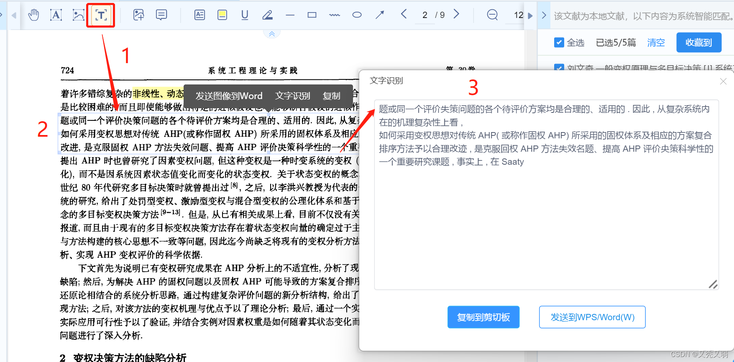Uncheck the 刘文奇 article checkbox

(x=559, y=67)
